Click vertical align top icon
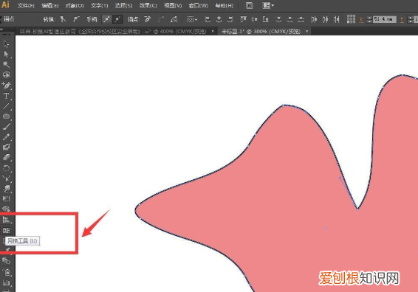Screen dimensions: 418x292 243,19
